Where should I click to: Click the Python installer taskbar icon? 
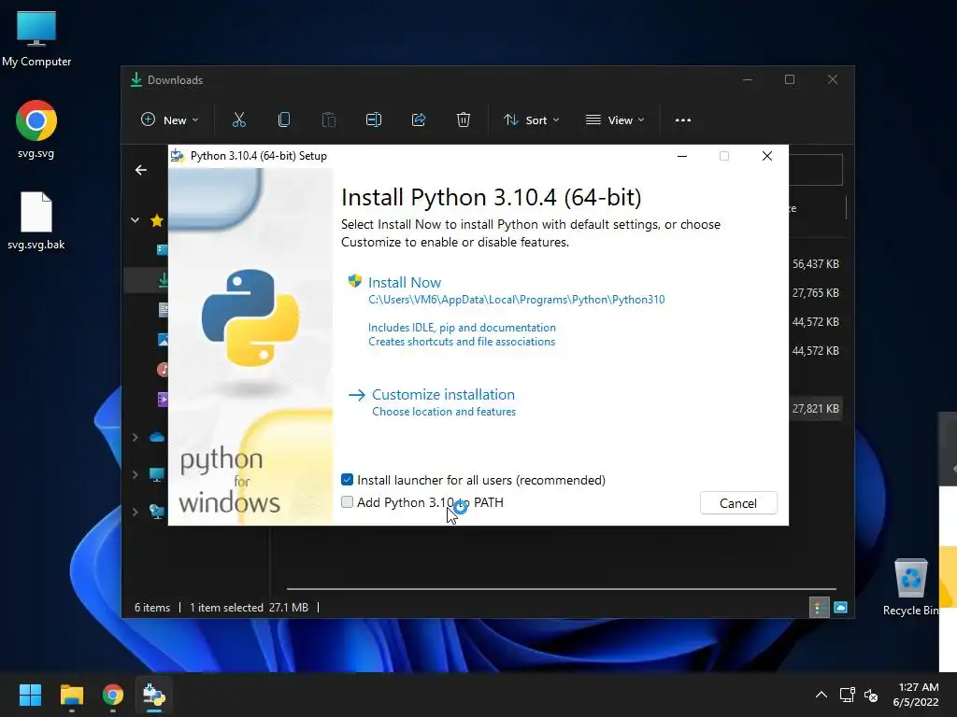[x=154, y=695]
